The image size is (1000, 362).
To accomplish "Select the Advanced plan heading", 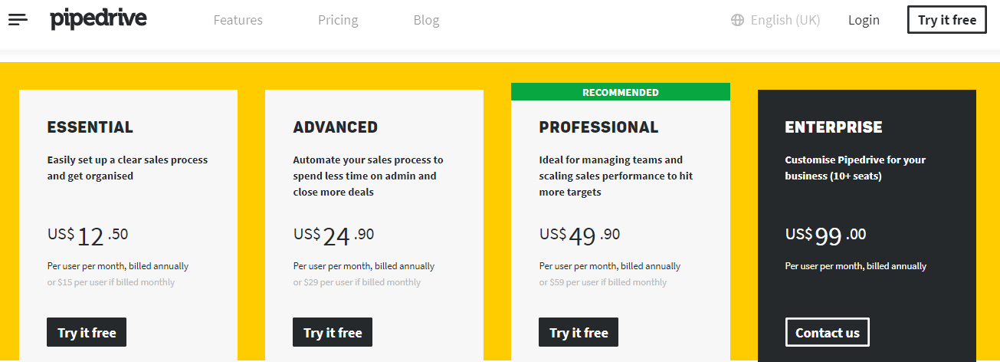I will pyautogui.click(x=336, y=127).
